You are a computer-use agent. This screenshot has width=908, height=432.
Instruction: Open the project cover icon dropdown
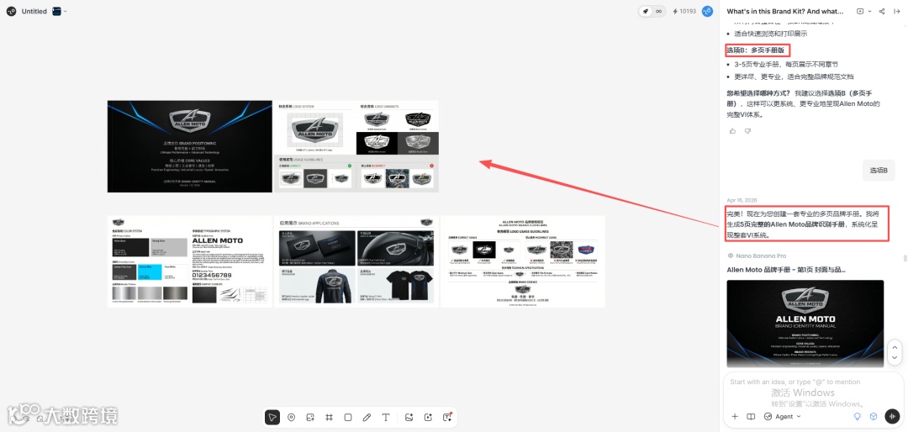(60, 11)
